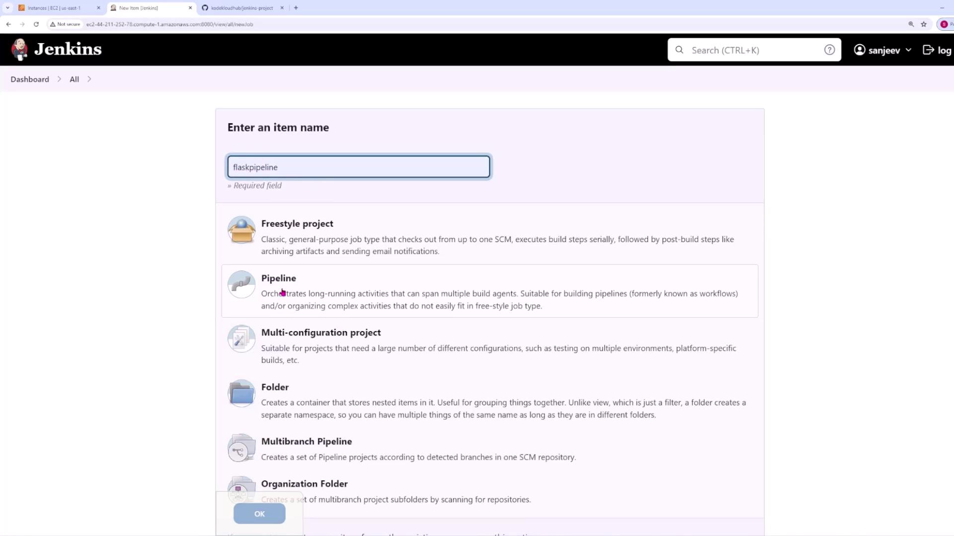Screen dimensions: 954x536
Task: Select the Organization Folder item title
Action: click(x=304, y=483)
